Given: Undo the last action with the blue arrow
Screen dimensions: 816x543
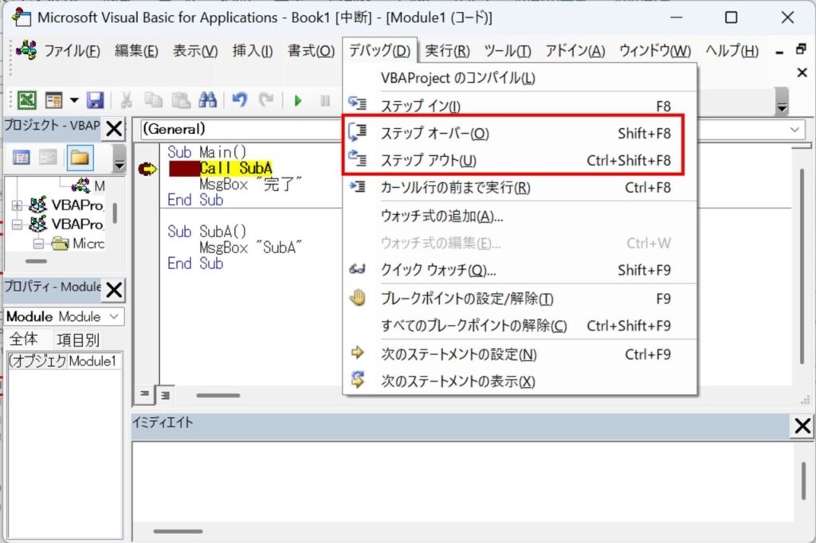Looking at the screenshot, I should [239, 100].
